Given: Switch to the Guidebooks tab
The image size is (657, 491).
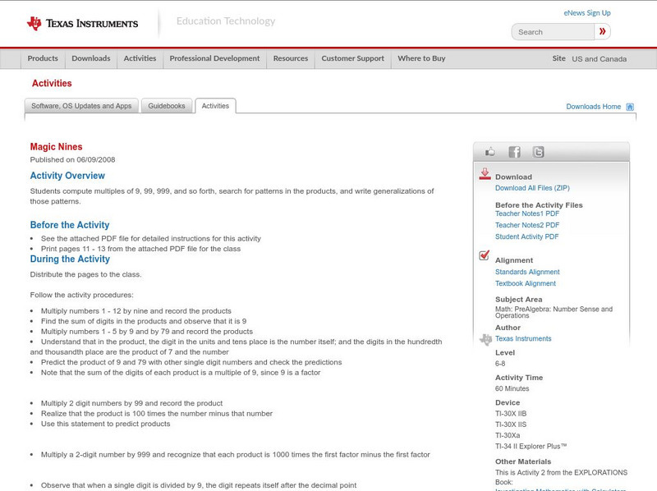Looking at the screenshot, I should click(167, 106).
